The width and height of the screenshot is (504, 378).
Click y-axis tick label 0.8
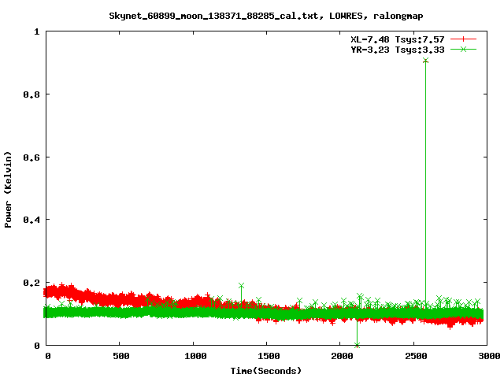(31, 94)
